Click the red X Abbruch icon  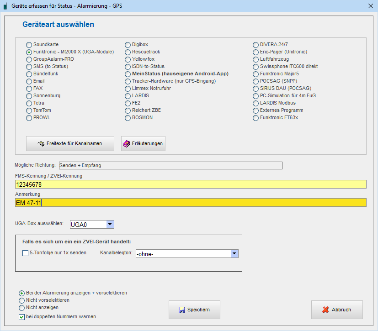tap(325, 310)
